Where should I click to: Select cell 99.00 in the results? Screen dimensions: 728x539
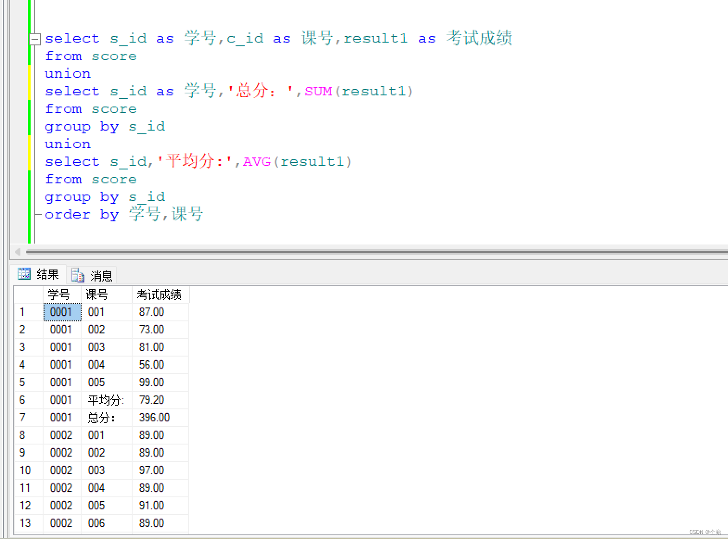pyautogui.click(x=160, y=382)
